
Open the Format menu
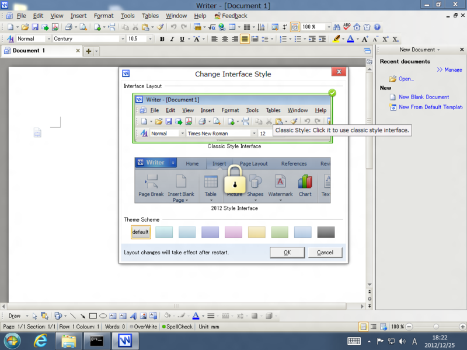[104, 16]
